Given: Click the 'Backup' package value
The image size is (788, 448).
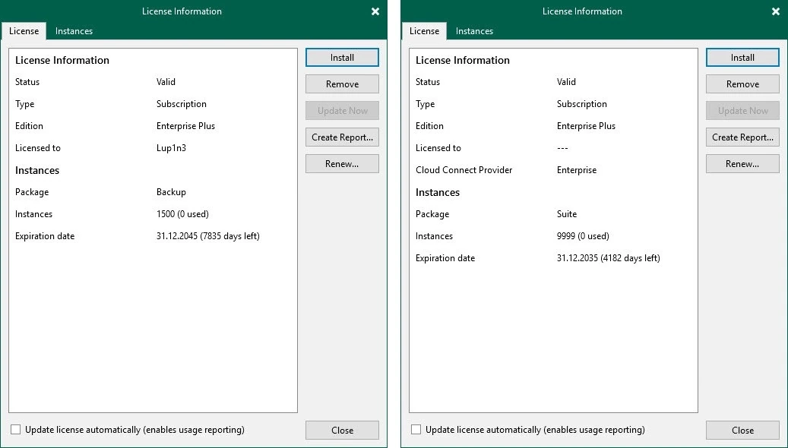Looking at the screenshot, I should point(172,192).
